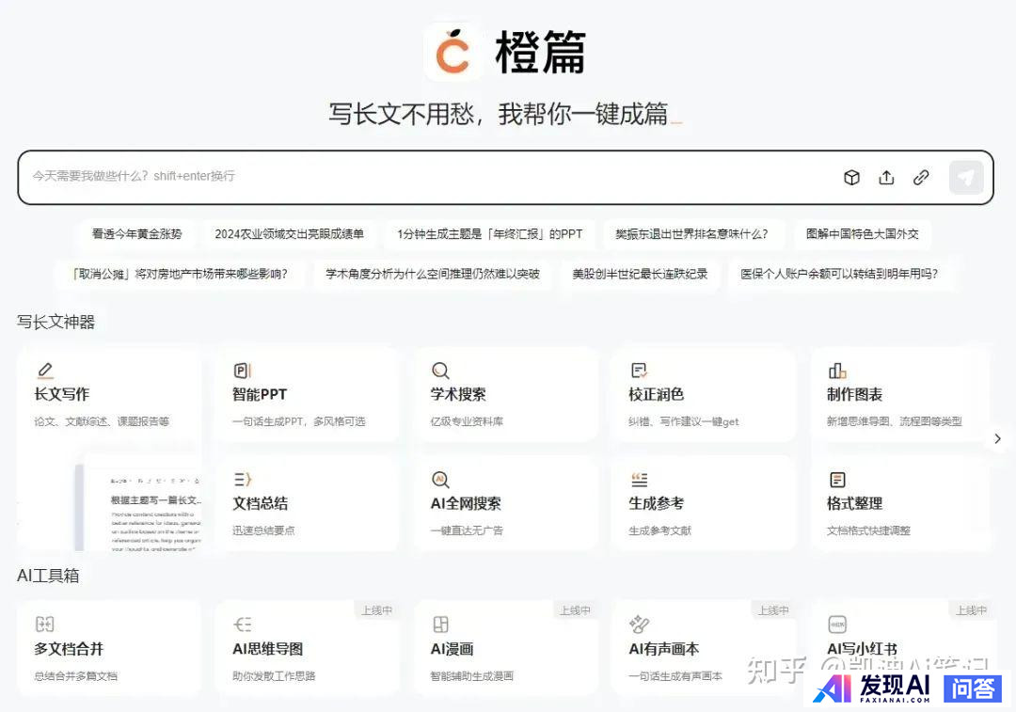Open the 长文写作 feature card
The image size is (1016, 712).
[108, 395]
